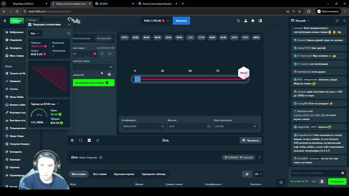Open the user profile icon
Screen dimensions: 349x196
click(x=246, y=21)
